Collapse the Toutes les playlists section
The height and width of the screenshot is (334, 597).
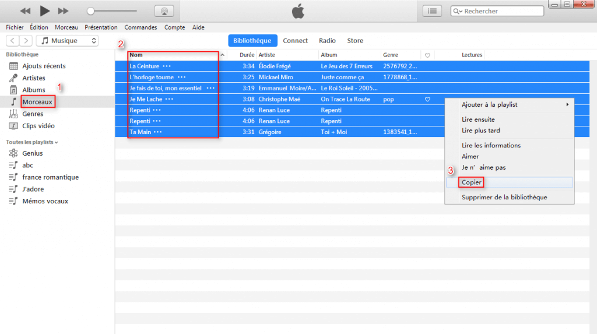point(31,142)
